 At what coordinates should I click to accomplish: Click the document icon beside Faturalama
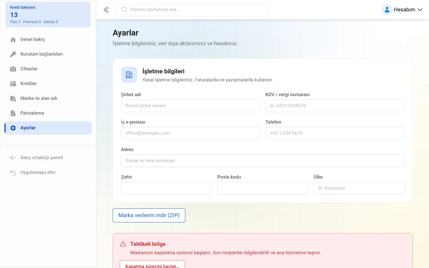click(x=13, y=113)
